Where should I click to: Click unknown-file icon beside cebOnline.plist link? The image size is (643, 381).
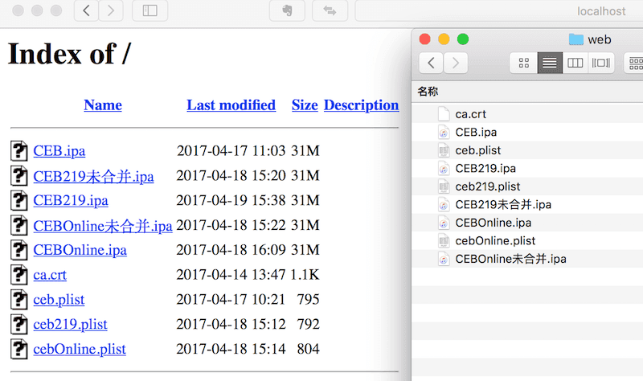tap(18, 349)
